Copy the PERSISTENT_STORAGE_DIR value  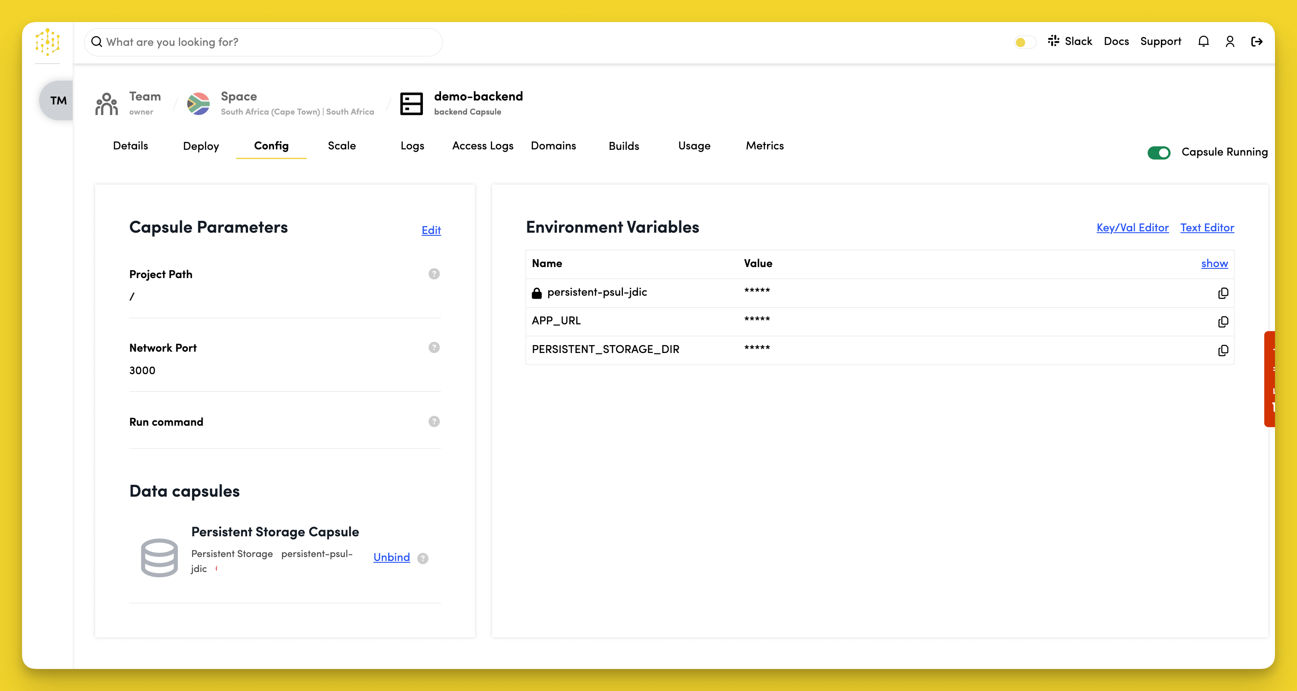click(1223, 350)
